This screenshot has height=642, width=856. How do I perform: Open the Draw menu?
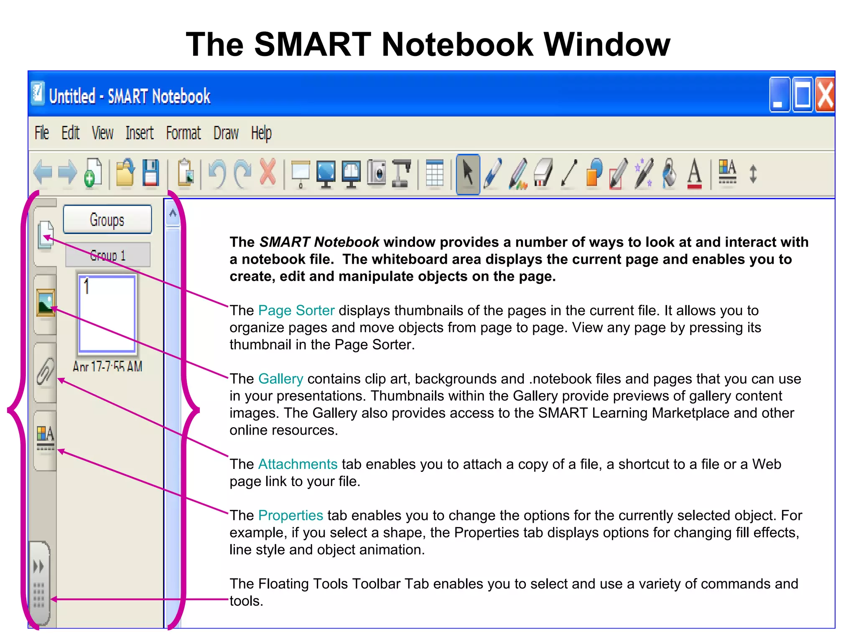(226, 133)
